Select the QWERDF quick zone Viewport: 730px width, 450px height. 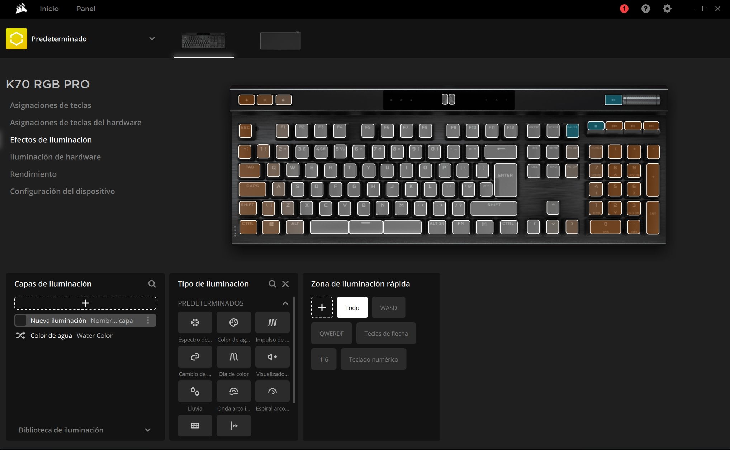[332, 333]
